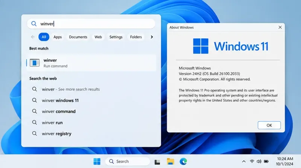Open the volume speaker icon
The height and width of the screenshot is (168, 301).
[x=259, y=162]
